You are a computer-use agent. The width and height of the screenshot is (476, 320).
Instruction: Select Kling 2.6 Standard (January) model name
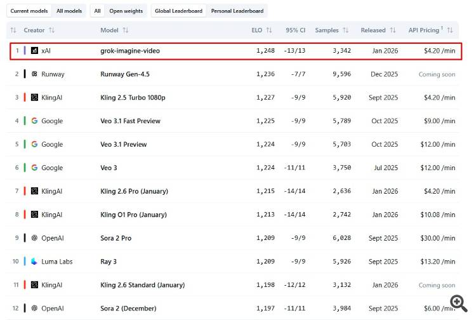tap(142, 285)
